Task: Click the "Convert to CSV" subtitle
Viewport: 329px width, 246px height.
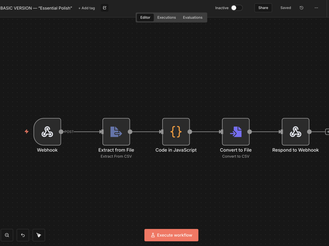Action: point(236,156)
